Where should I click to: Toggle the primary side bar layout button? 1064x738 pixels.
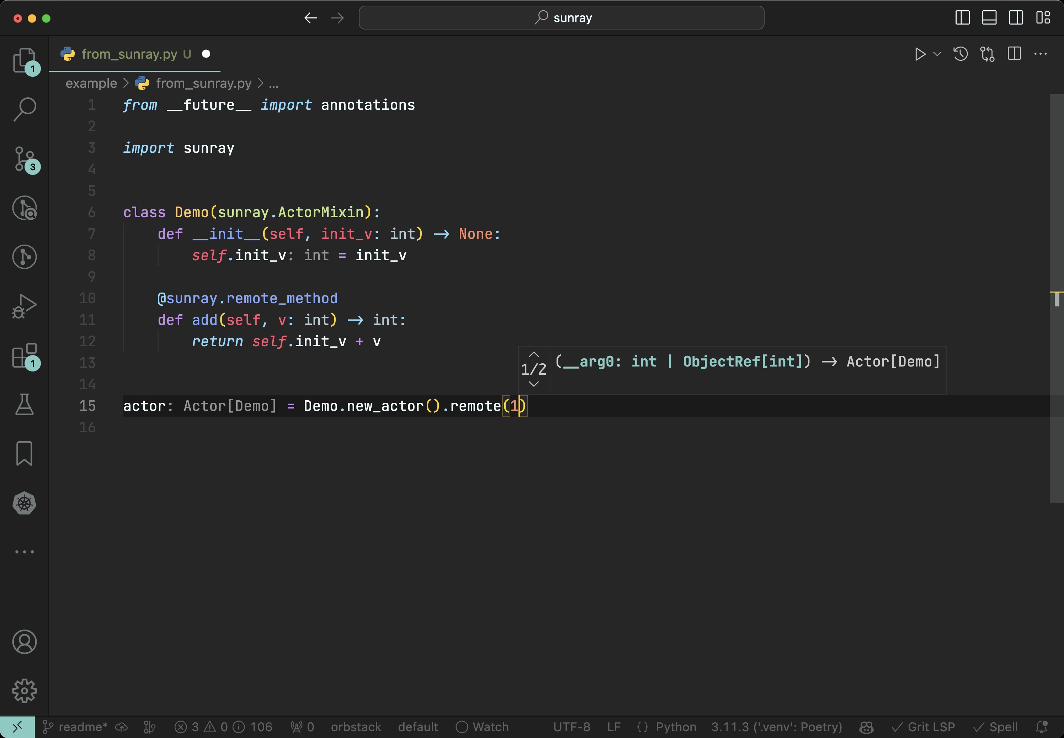962,17
